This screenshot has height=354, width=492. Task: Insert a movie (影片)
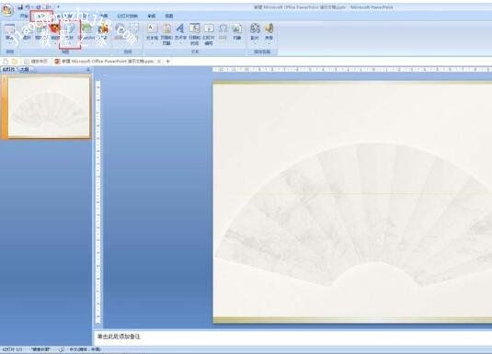point(255,31)
